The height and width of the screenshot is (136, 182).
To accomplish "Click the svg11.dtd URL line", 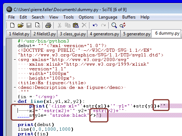I will (x=90, y=55).
